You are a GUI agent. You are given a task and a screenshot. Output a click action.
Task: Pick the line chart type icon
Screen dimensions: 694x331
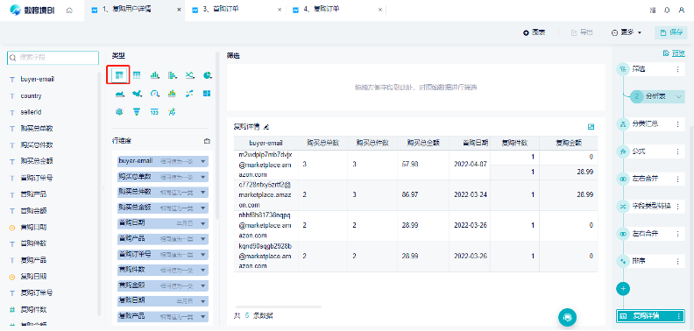click(190, 75)
